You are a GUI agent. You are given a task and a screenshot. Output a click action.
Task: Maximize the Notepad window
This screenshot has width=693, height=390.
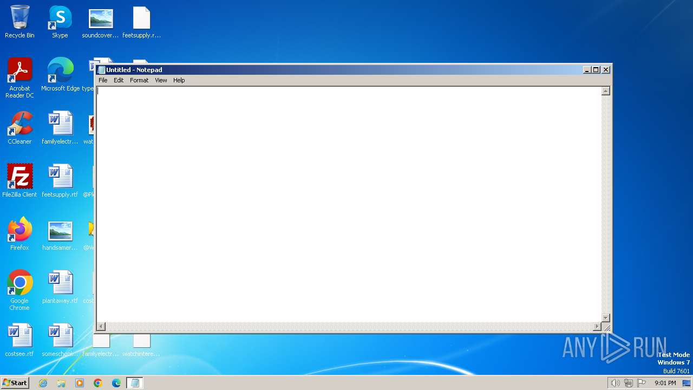tap(596, 70)
